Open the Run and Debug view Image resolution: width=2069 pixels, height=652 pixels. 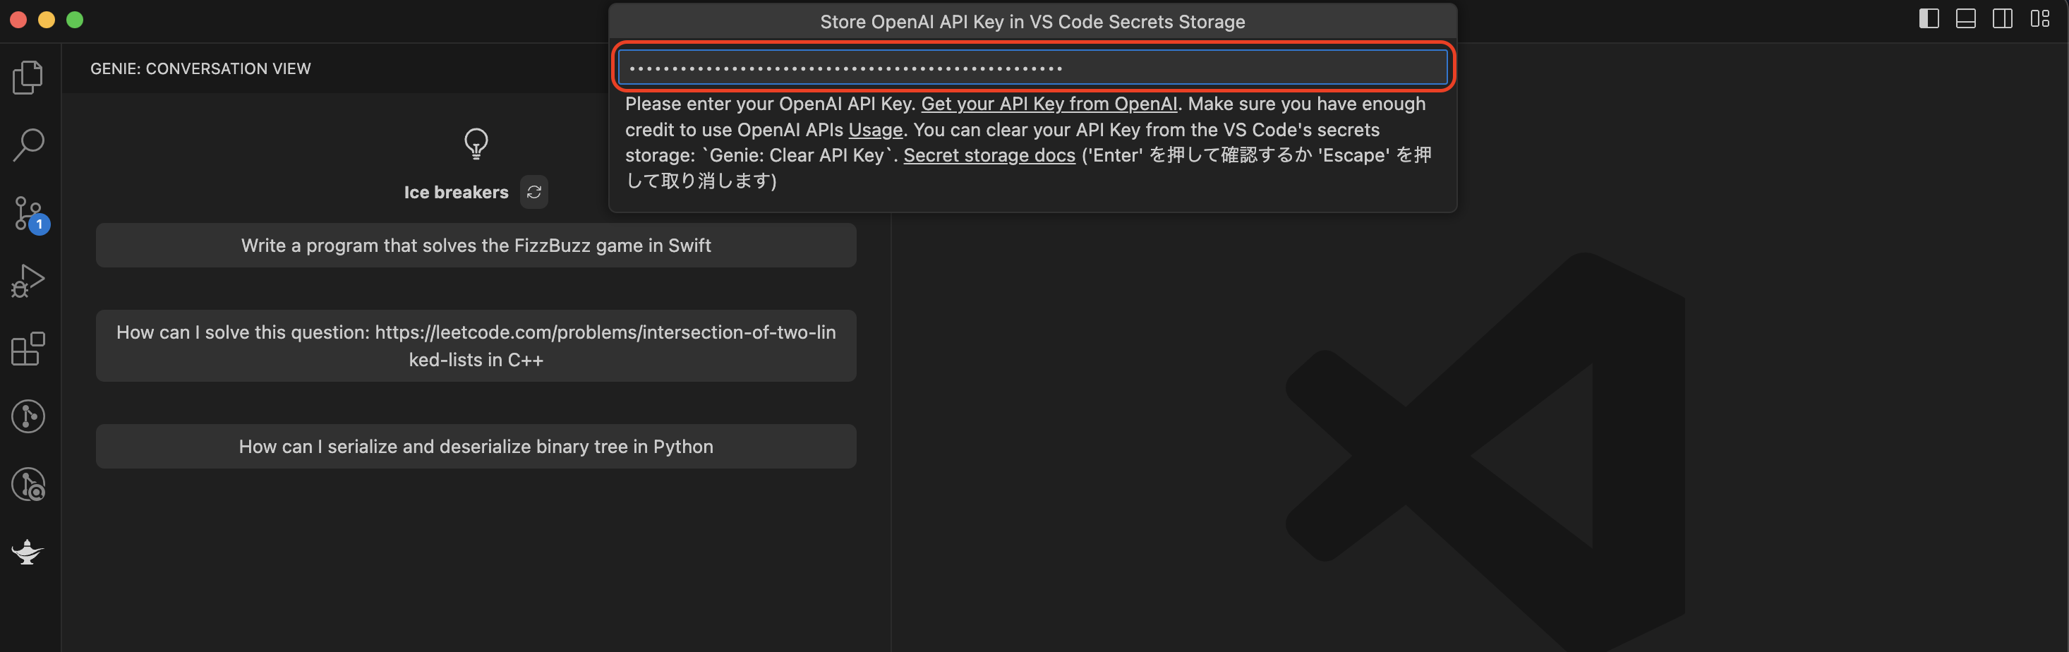28,279
